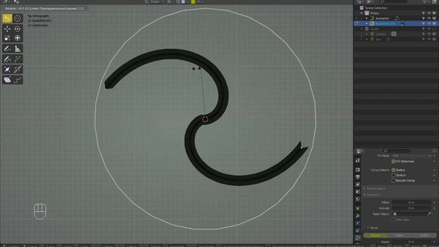Open the Scene properties tab

click(357, 192)
